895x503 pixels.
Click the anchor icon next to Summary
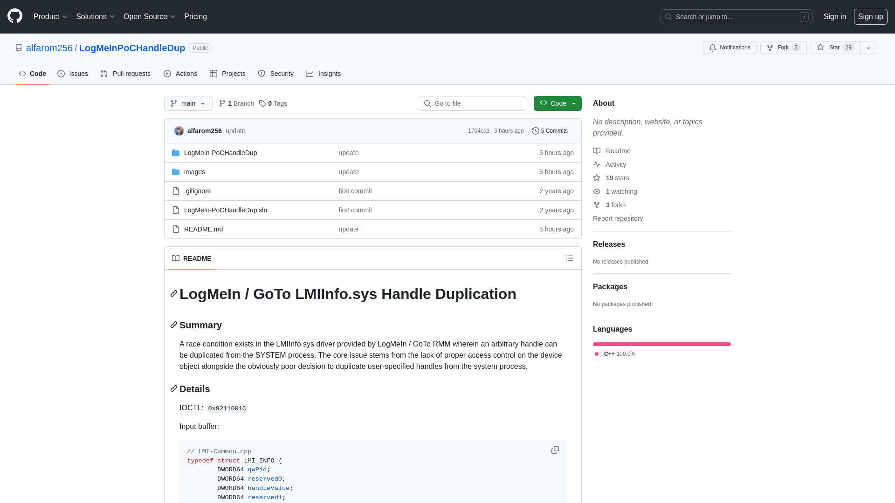coord(174,325)
